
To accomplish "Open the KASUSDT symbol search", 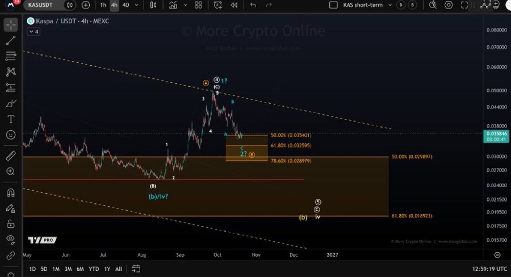I will [41, 5].
